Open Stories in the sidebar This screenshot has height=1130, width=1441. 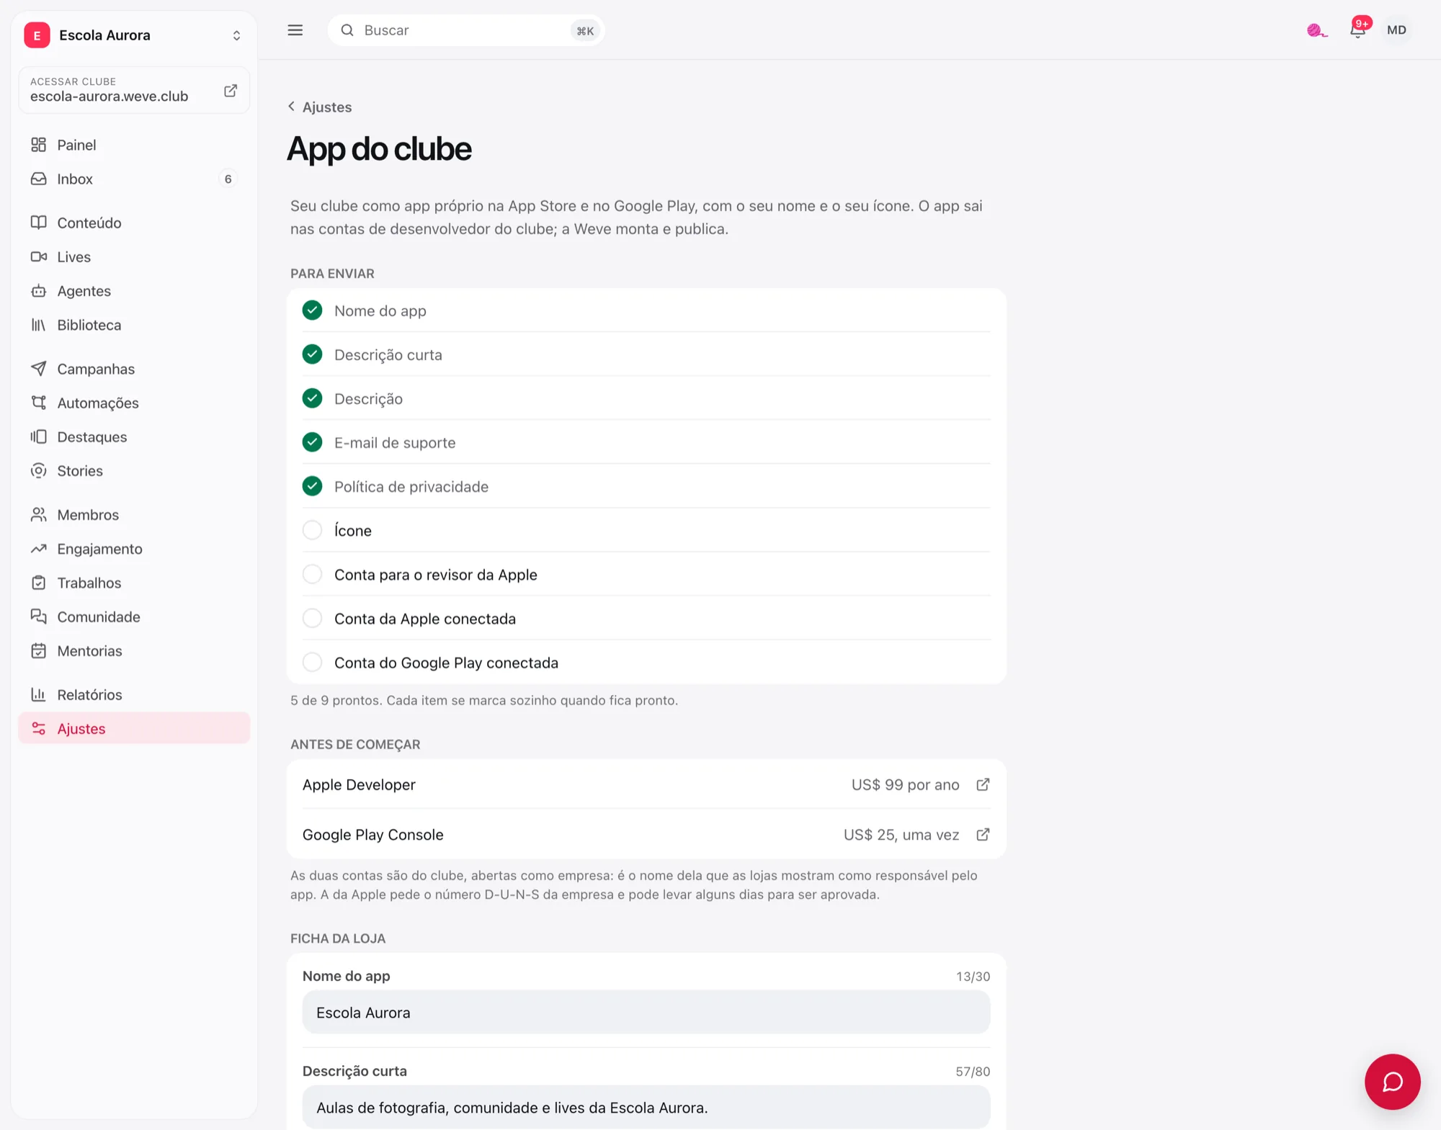[x=134, y=470]
